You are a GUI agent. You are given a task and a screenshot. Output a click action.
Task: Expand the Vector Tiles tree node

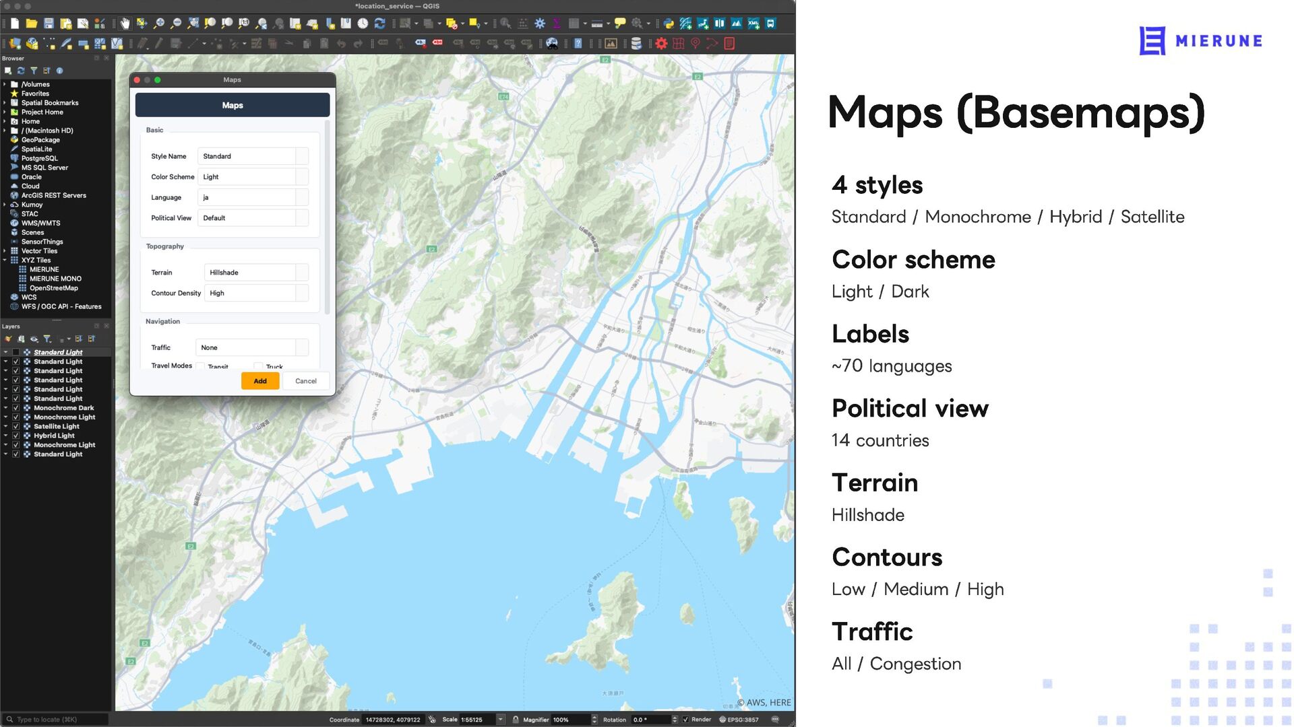coord(5,251)
